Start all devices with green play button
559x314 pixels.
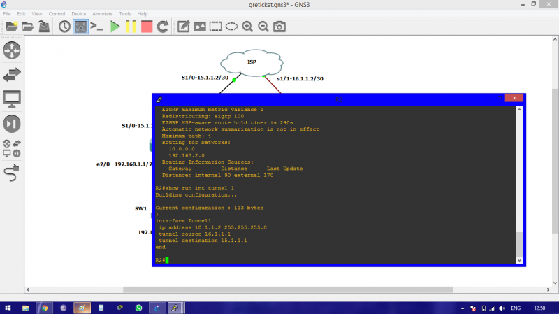click(x=115, y=27)
